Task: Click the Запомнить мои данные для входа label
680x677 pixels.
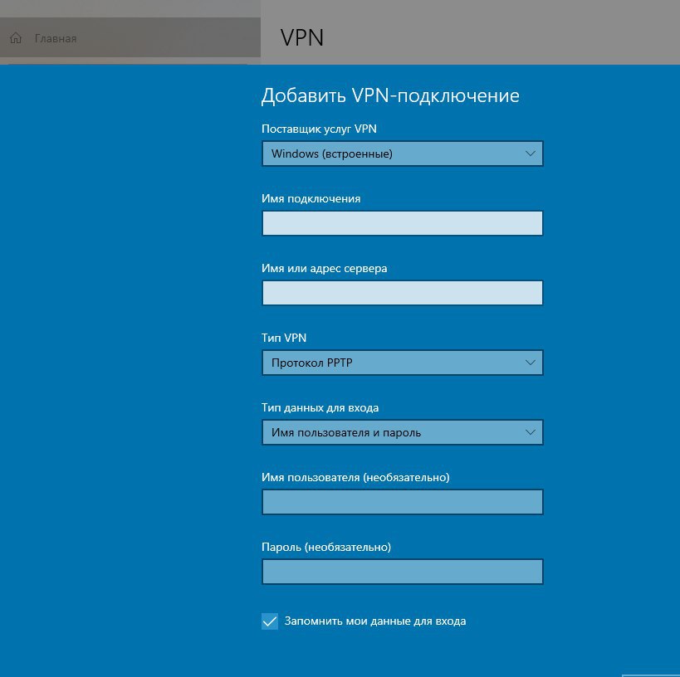Action: [x=375, y=621]
